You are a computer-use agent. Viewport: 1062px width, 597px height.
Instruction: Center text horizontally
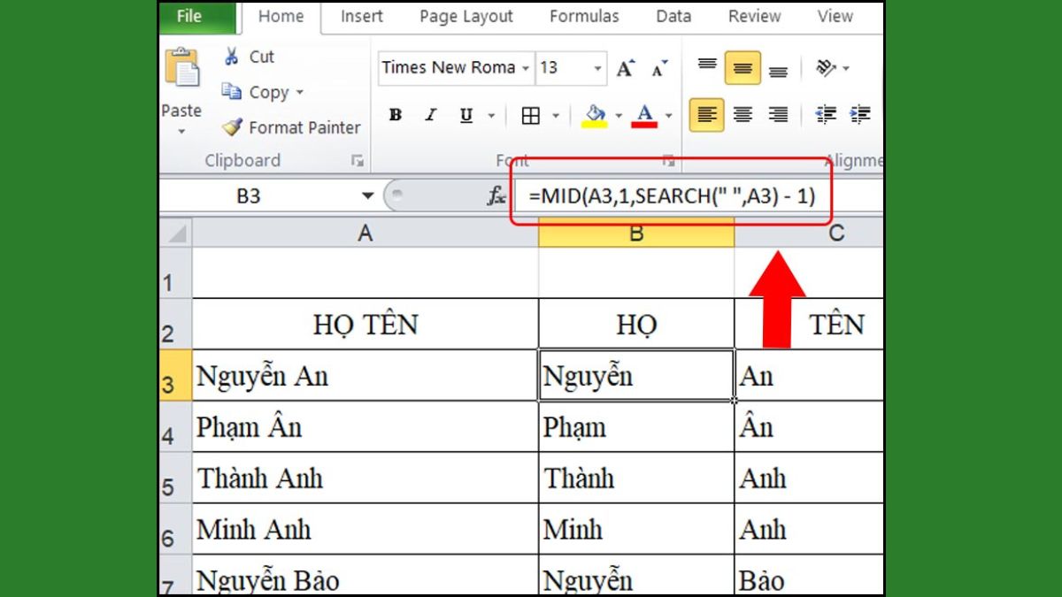(x=743, y=115)
